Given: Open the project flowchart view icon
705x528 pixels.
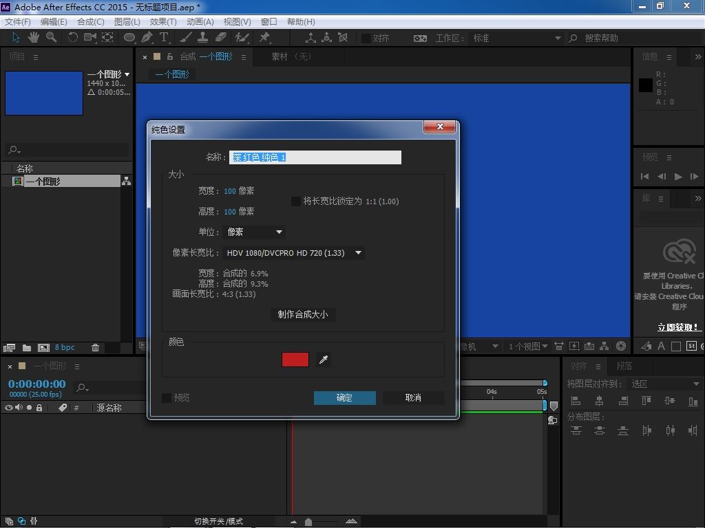Looking at the screenshot, I should [x=127, y=181].
